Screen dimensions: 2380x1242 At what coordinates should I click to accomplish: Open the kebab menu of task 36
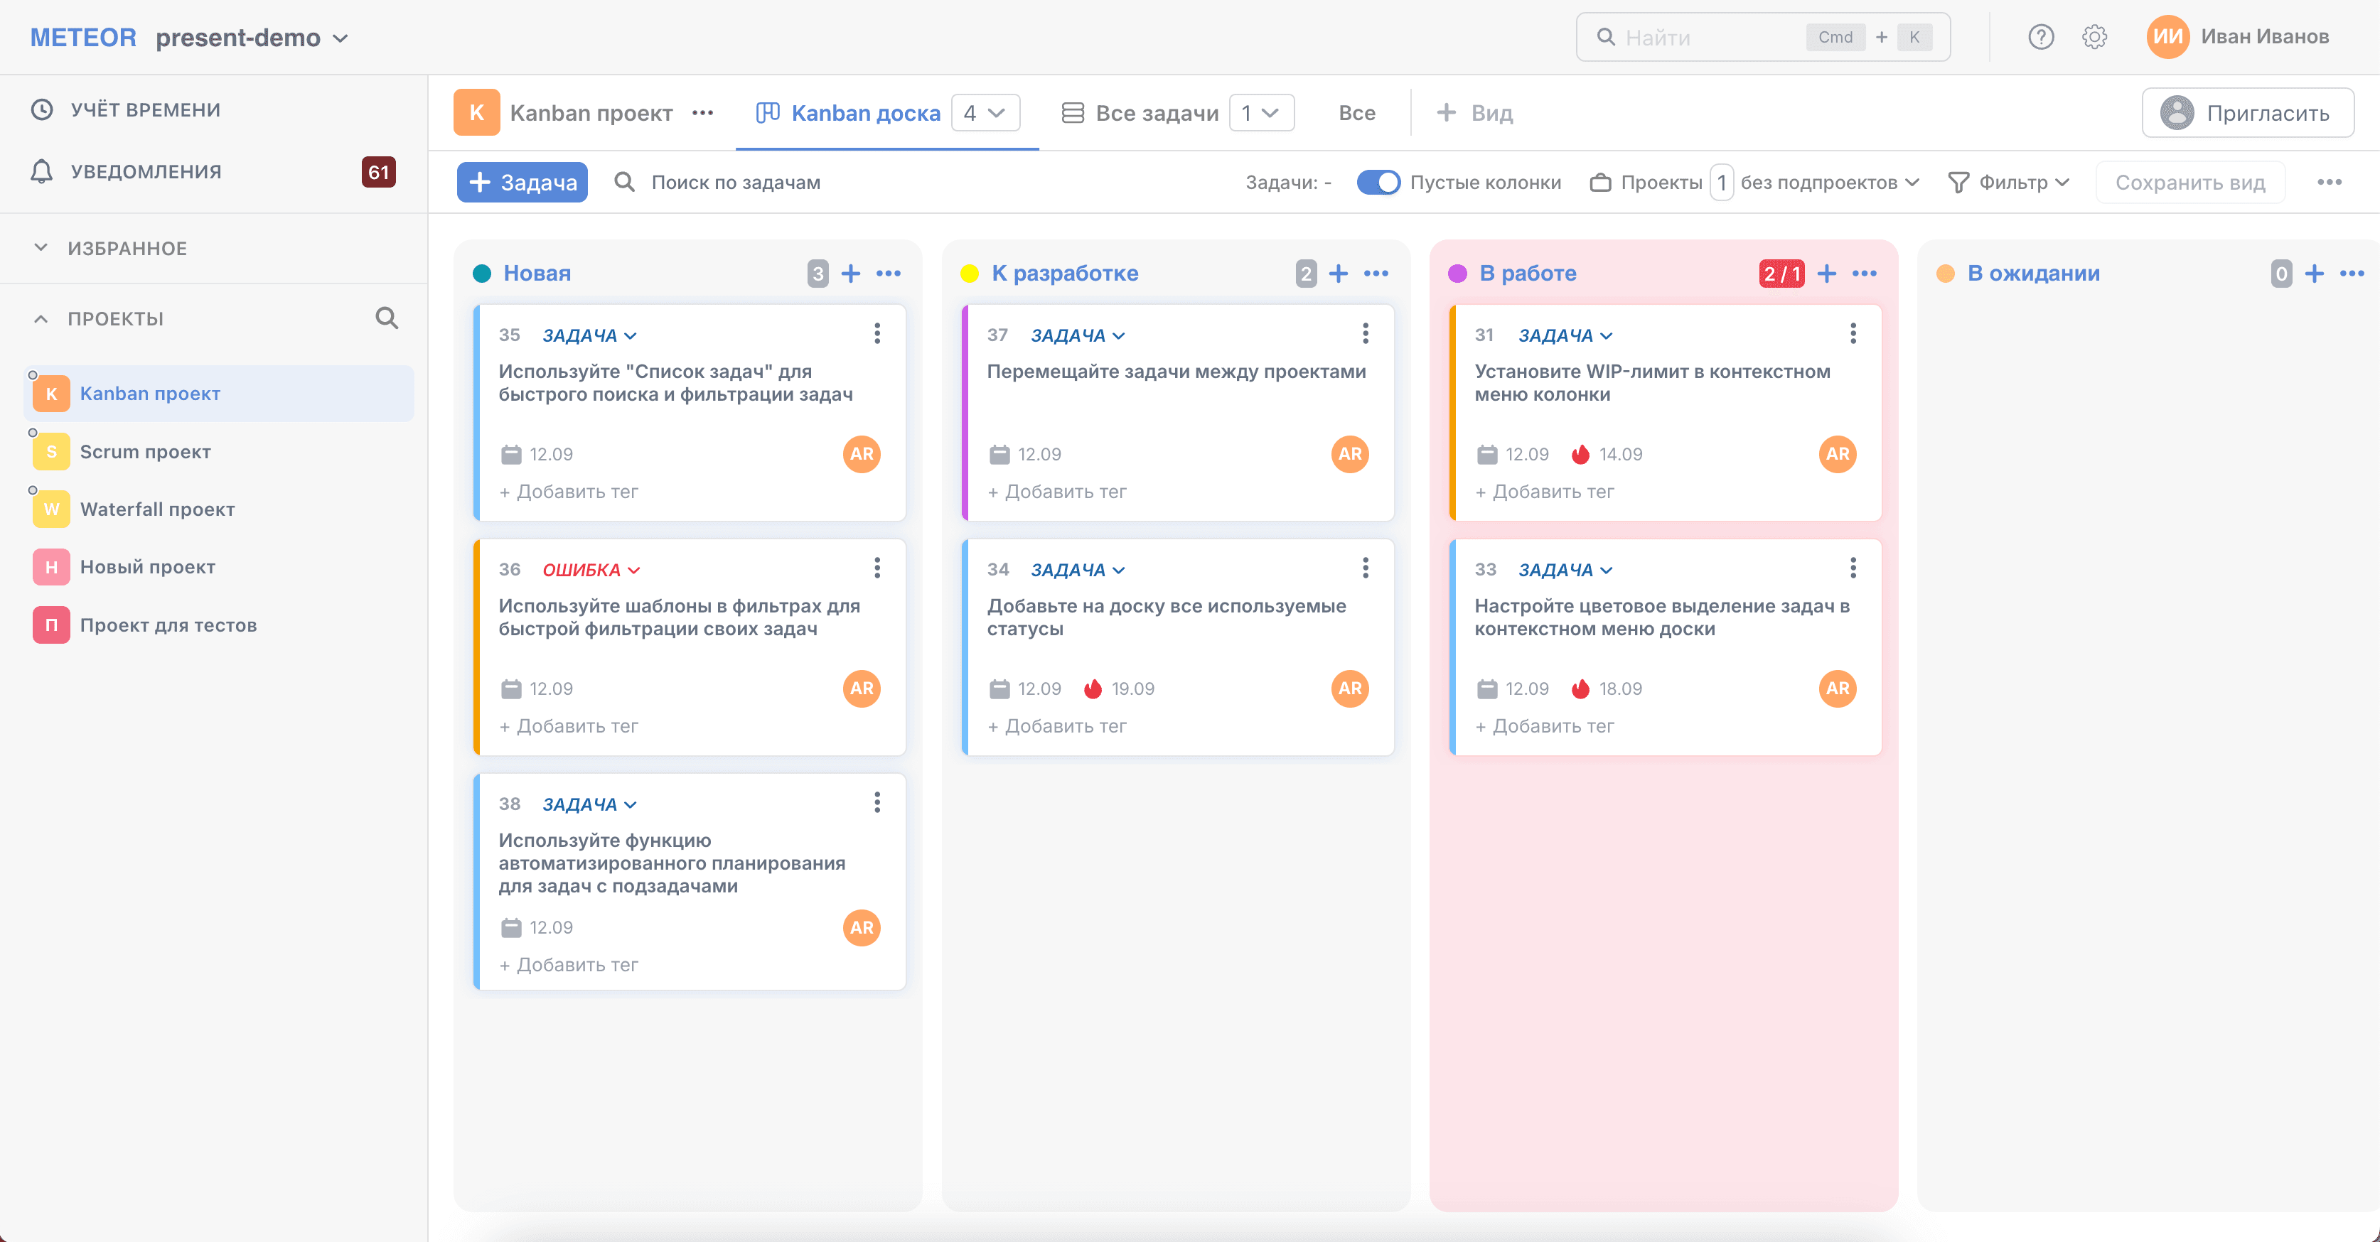point(878,568)
